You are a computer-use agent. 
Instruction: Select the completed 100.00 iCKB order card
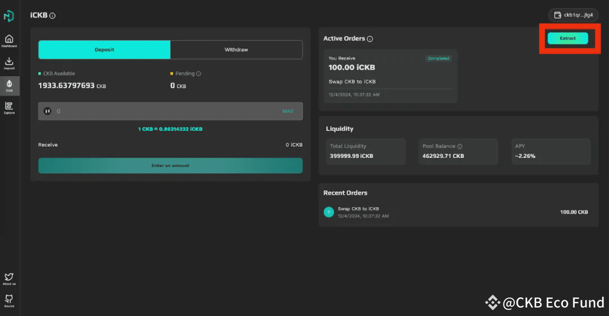coord(390,76)
